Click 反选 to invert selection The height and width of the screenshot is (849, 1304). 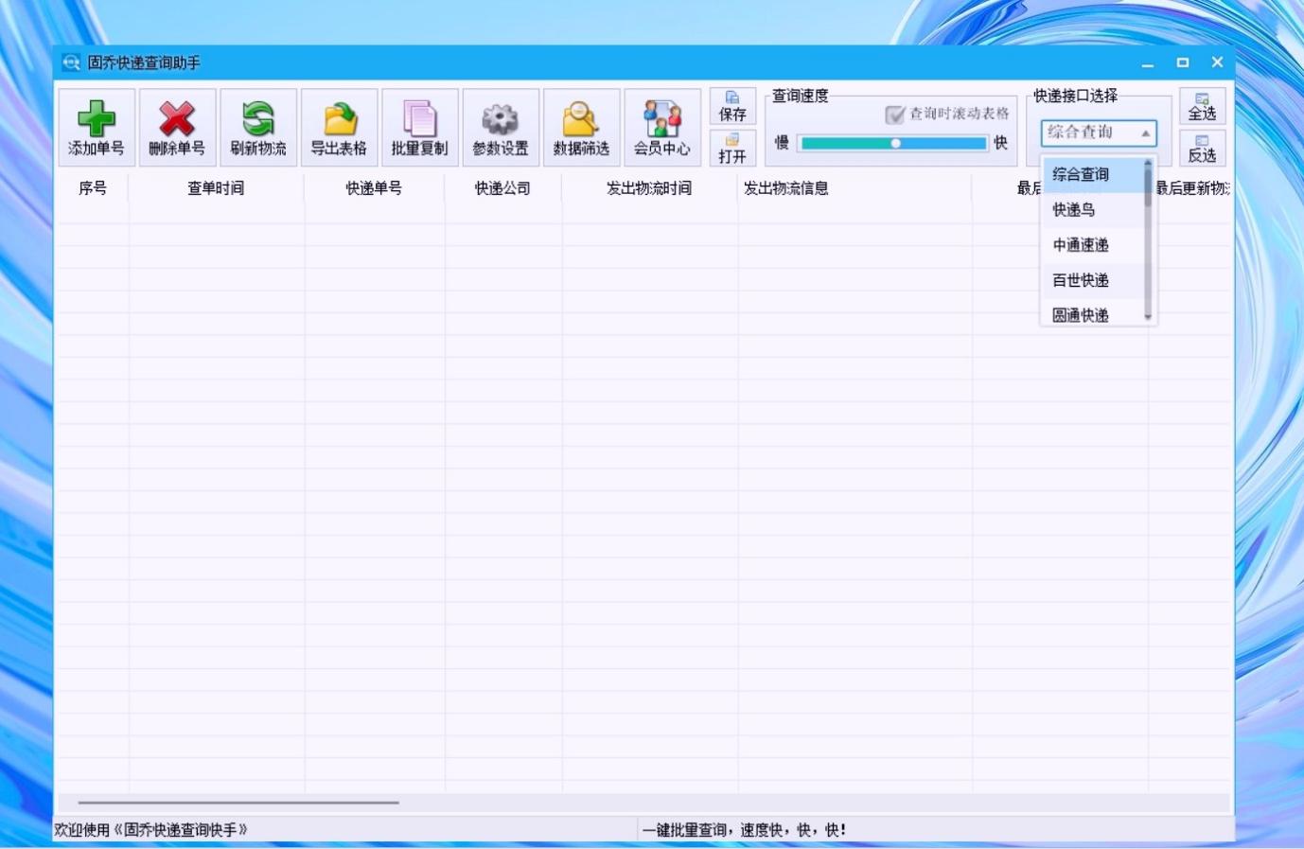coord(1202,149)
